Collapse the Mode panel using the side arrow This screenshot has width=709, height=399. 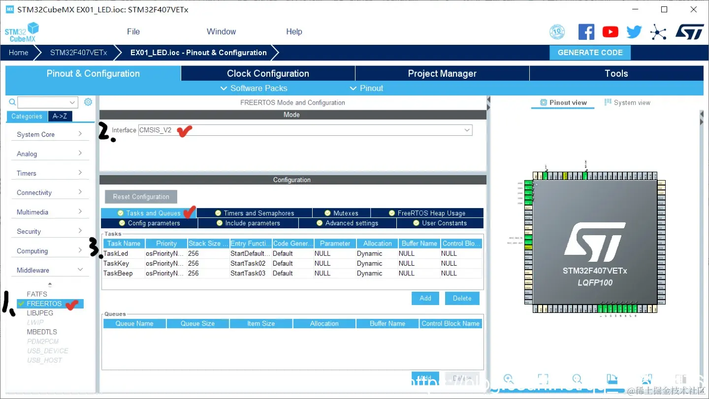[x=488, y=100]
